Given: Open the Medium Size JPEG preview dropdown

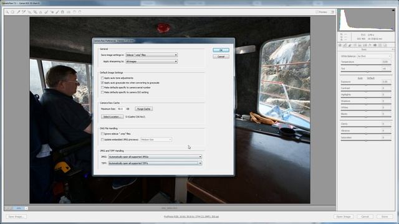Looking at the screenshot, I should click(156, 139).
